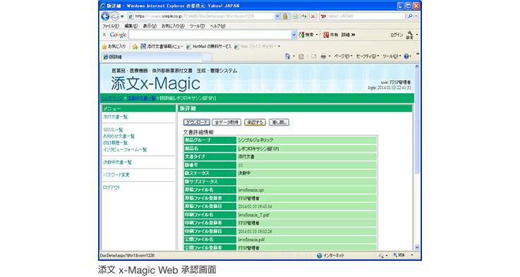This screenshot has height=277, width=520.
Task: Click the scrollbar down arrow
Action: coord(417,247)
